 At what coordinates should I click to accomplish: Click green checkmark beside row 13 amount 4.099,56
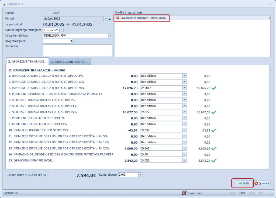pos(214,148)
